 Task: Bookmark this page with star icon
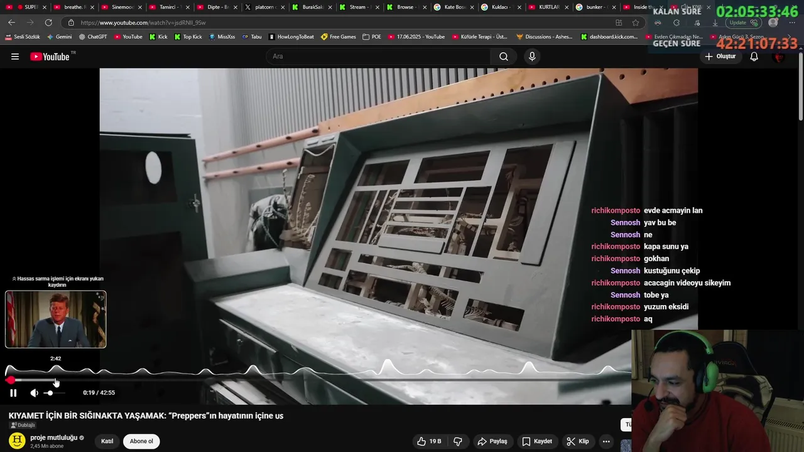[636, 23]
